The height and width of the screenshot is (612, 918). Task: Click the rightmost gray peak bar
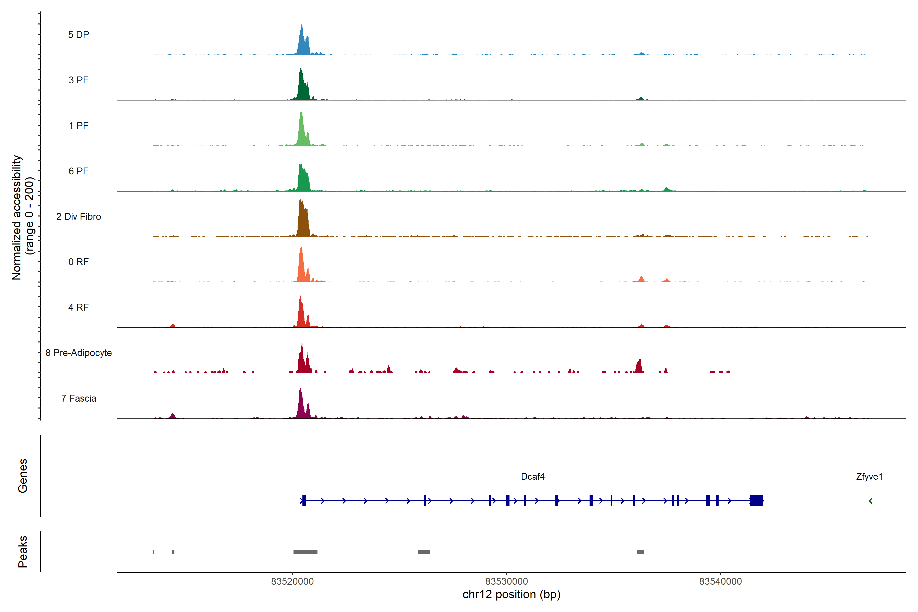point(640,552)
